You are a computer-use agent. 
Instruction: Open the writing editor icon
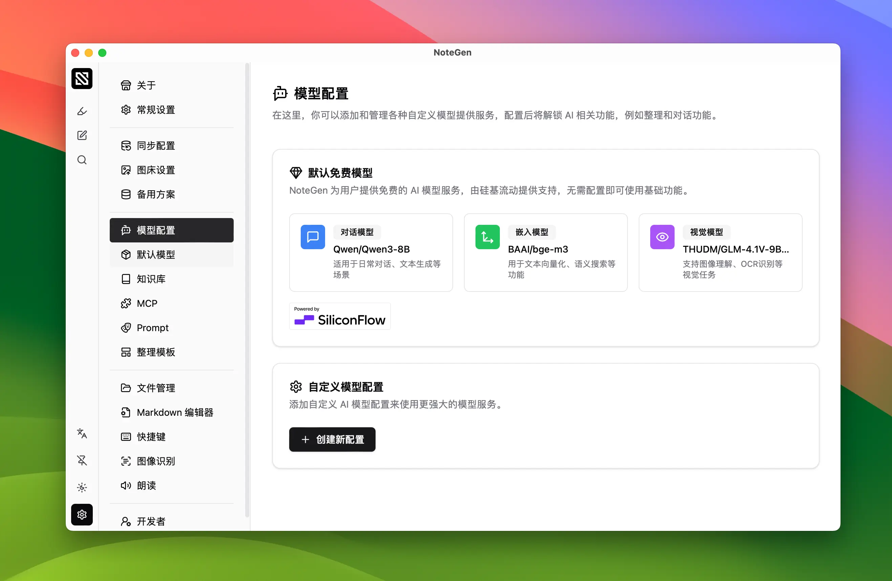[82, 136]
